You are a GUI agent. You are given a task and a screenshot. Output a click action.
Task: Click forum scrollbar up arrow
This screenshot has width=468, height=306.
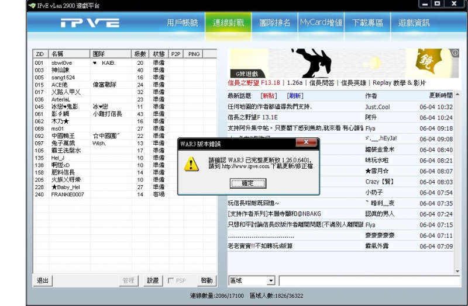(x=457, y=95)
